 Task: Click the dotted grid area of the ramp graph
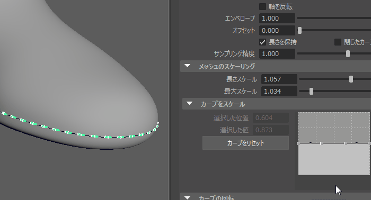334,128
